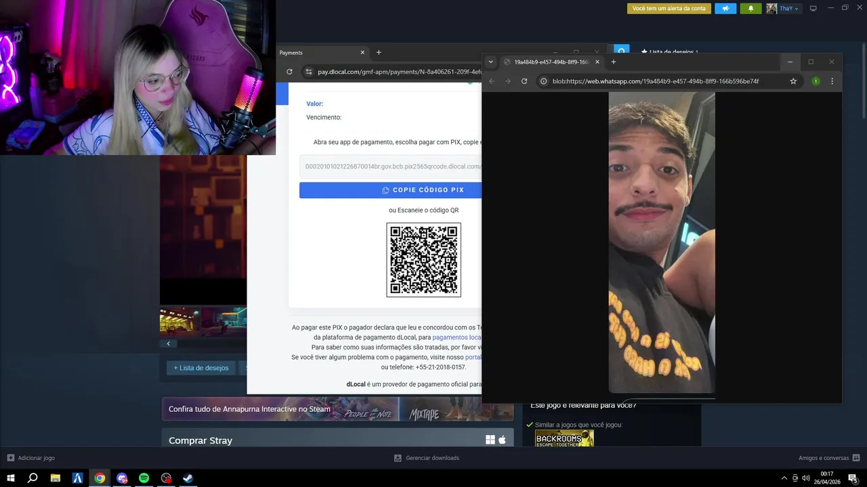Image resolution: width=867 pixels, height=487 pixels.
Task: Open Spotify from taskbar
Action: (144, 478)
